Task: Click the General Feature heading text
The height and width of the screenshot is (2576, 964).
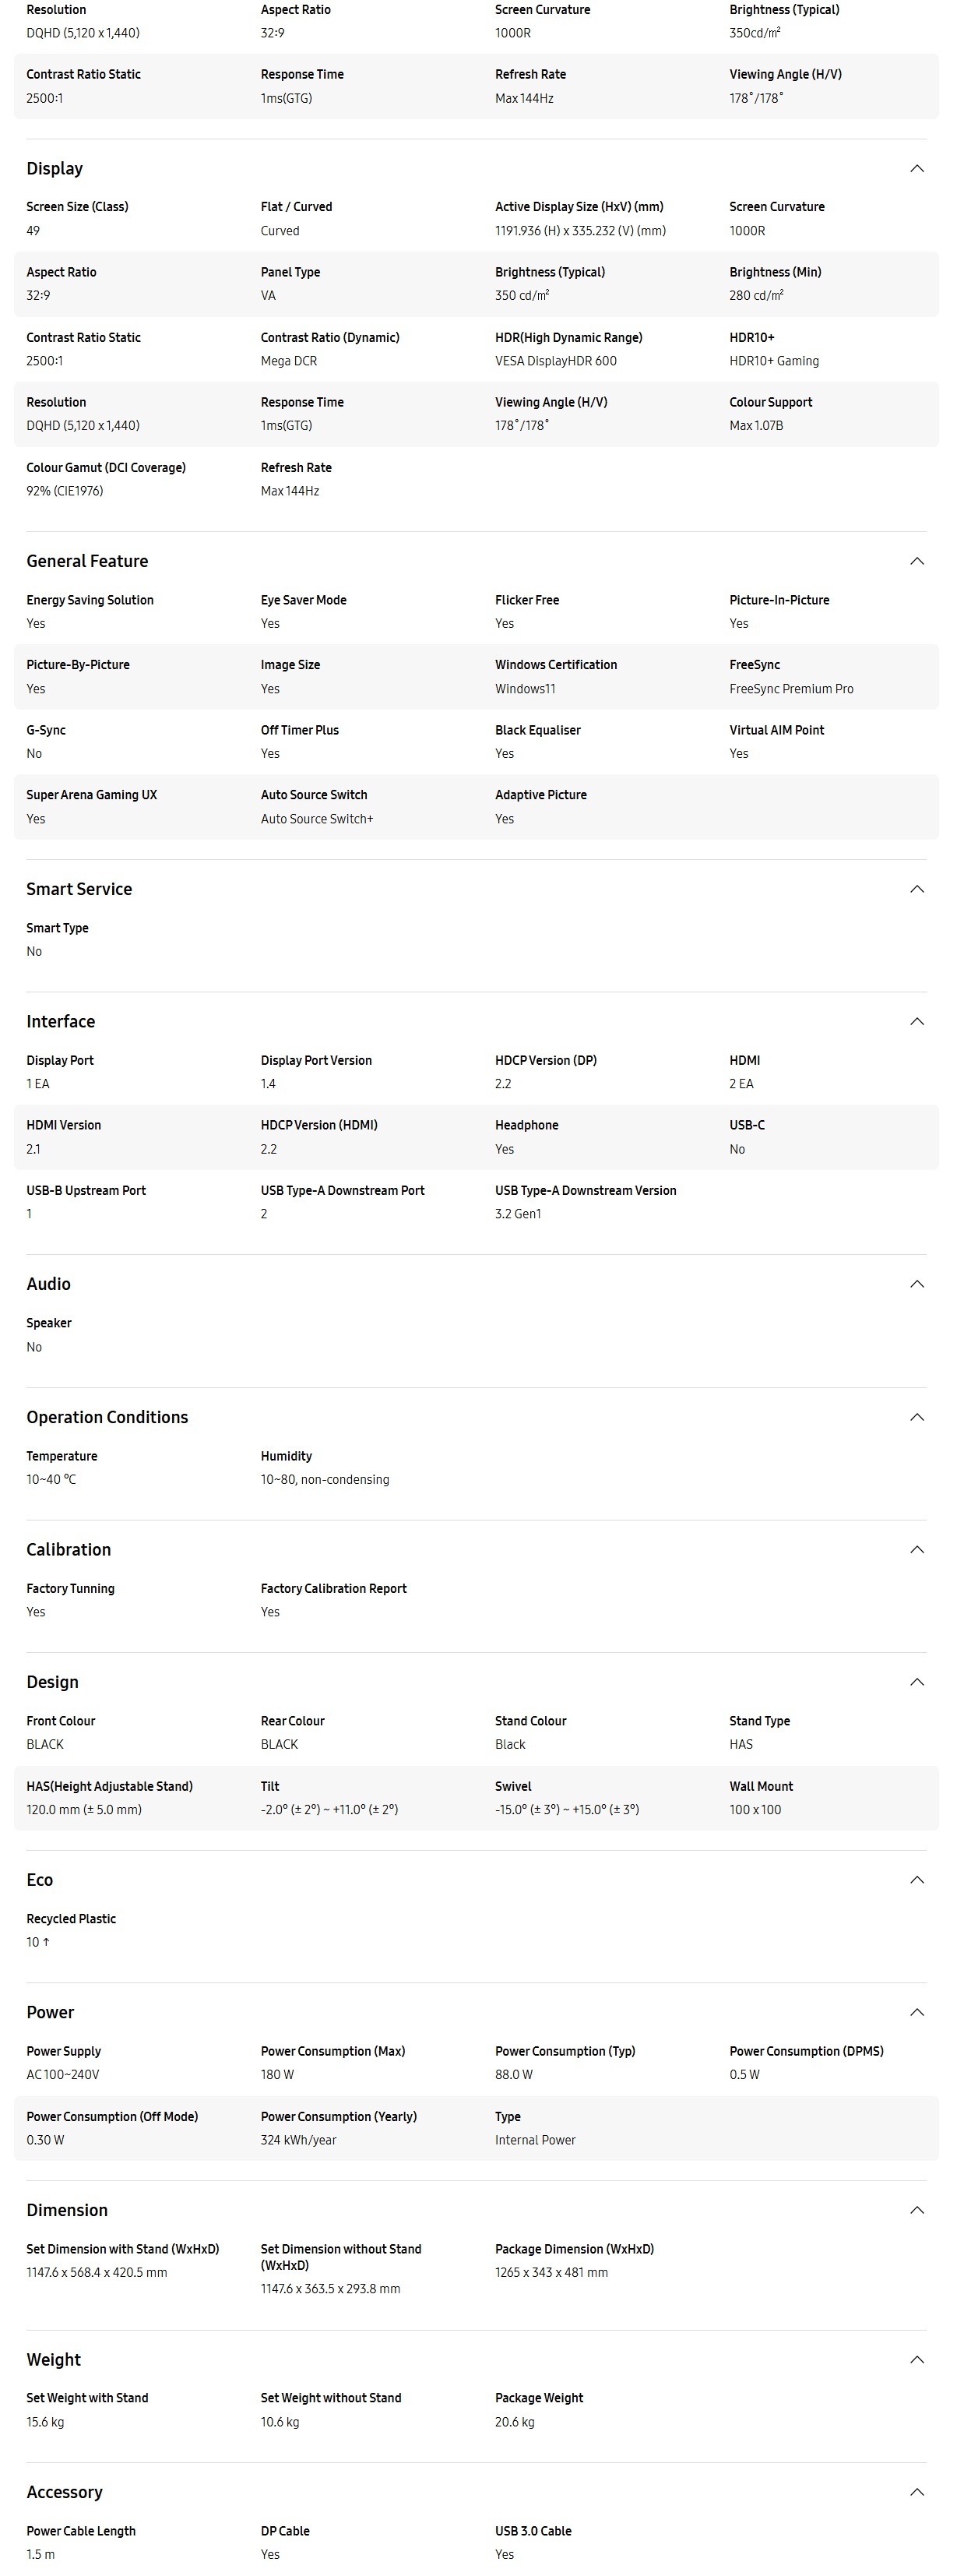Action: click(87, 561)
